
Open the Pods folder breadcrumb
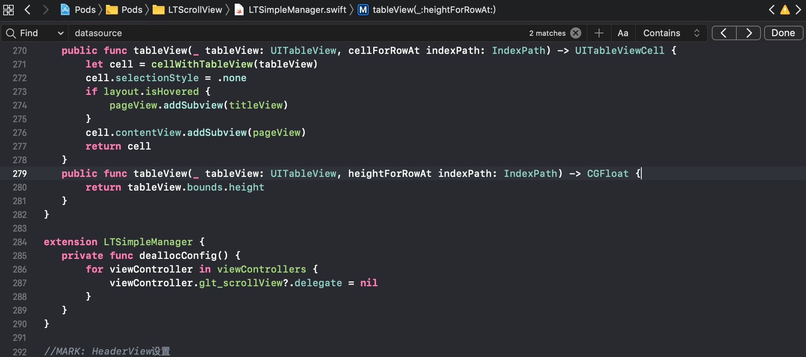(x=124, y=10)
